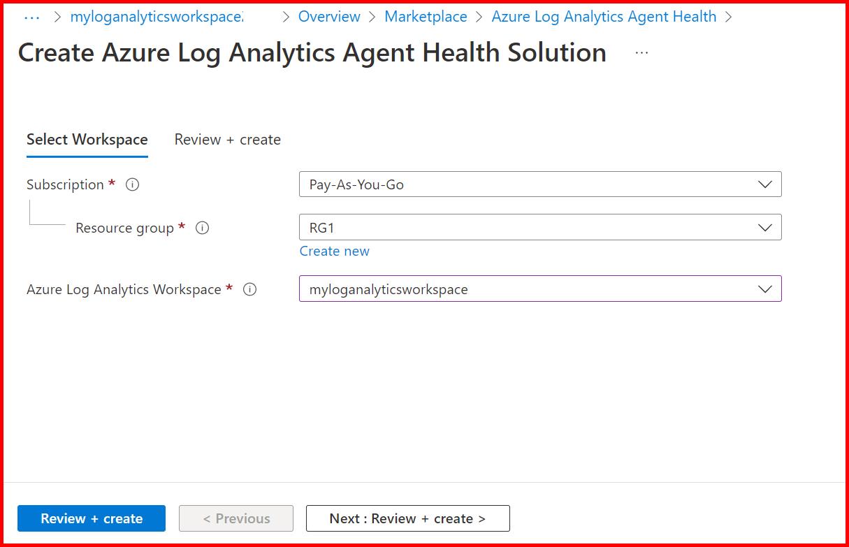849x547 pixels.
Task: Click the Subscription field label
Action: [65, 185]
